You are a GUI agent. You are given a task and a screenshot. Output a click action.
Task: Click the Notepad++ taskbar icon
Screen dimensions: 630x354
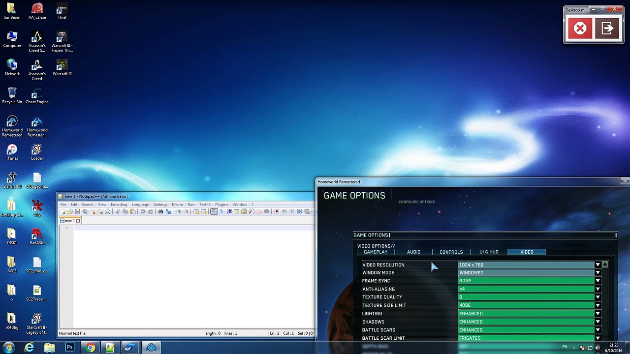[x=110, y=348]
